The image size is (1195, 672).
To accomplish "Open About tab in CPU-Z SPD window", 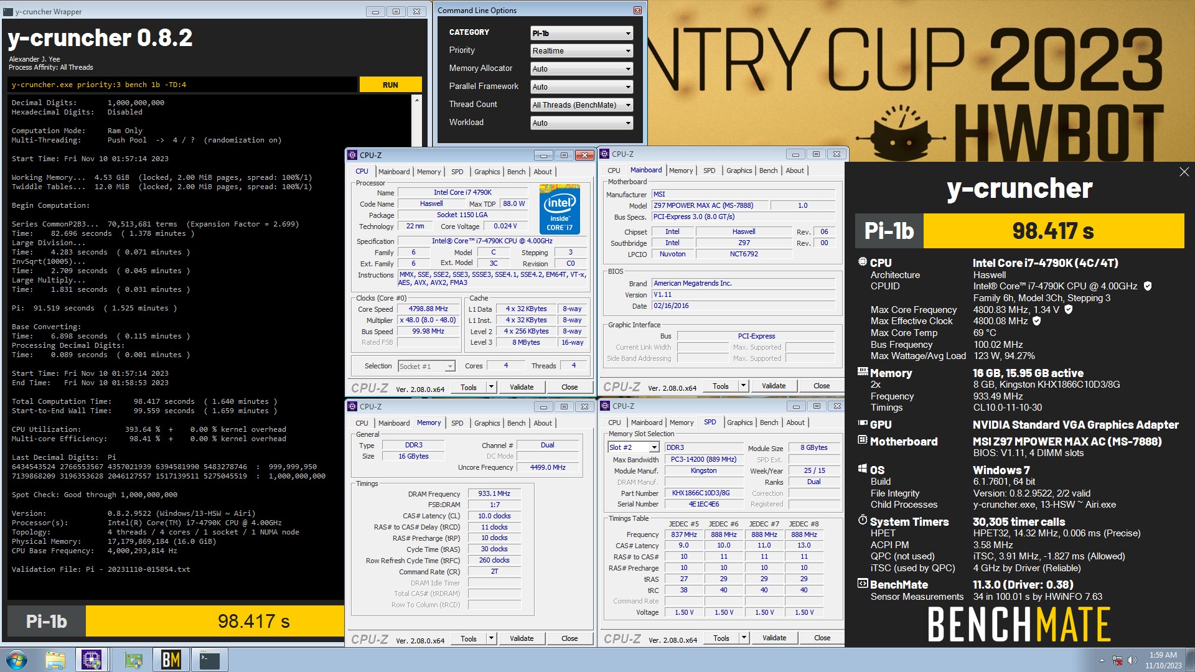I will pyautogui.click(x=795, y=422).
